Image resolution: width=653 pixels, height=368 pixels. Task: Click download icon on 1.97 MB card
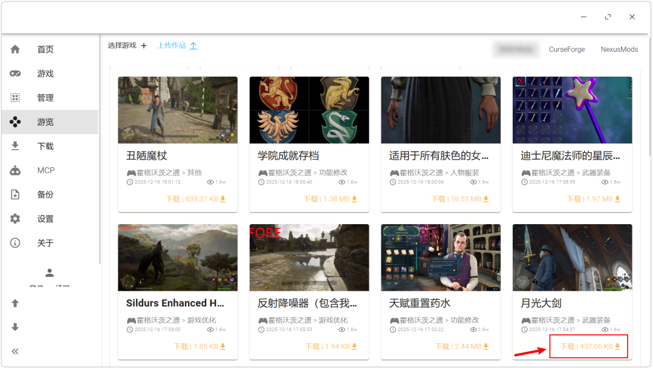tap(617, 199)
